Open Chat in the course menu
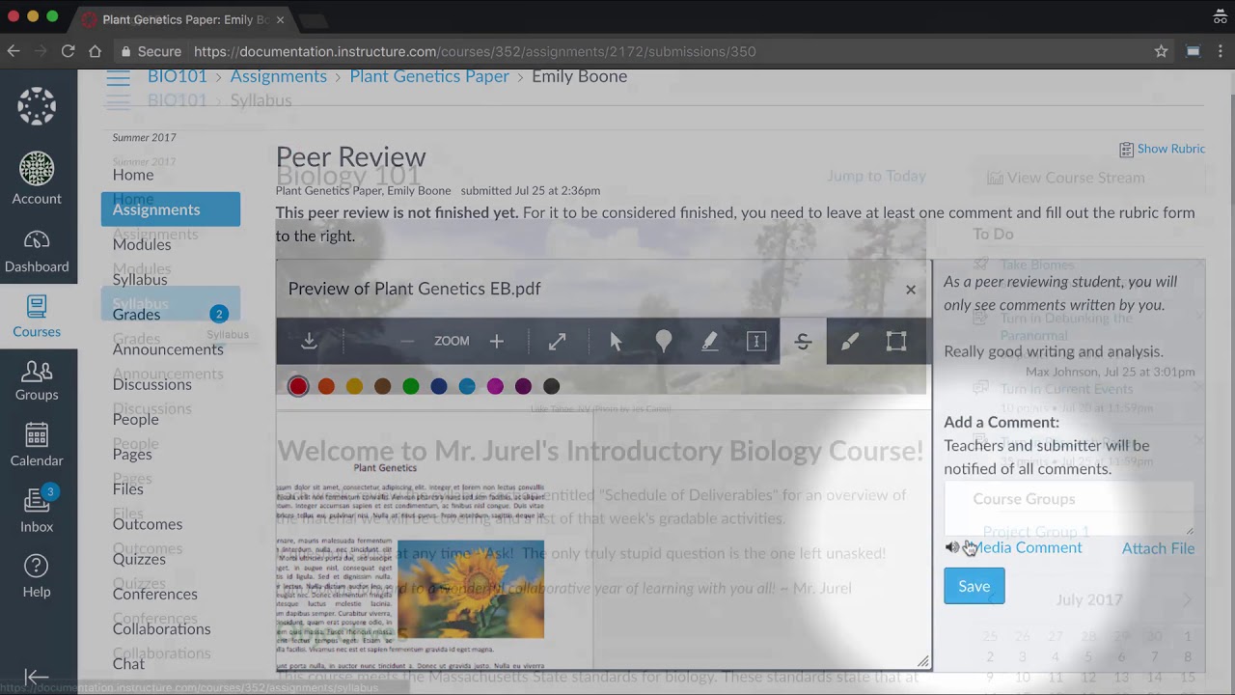 point(128,664)
